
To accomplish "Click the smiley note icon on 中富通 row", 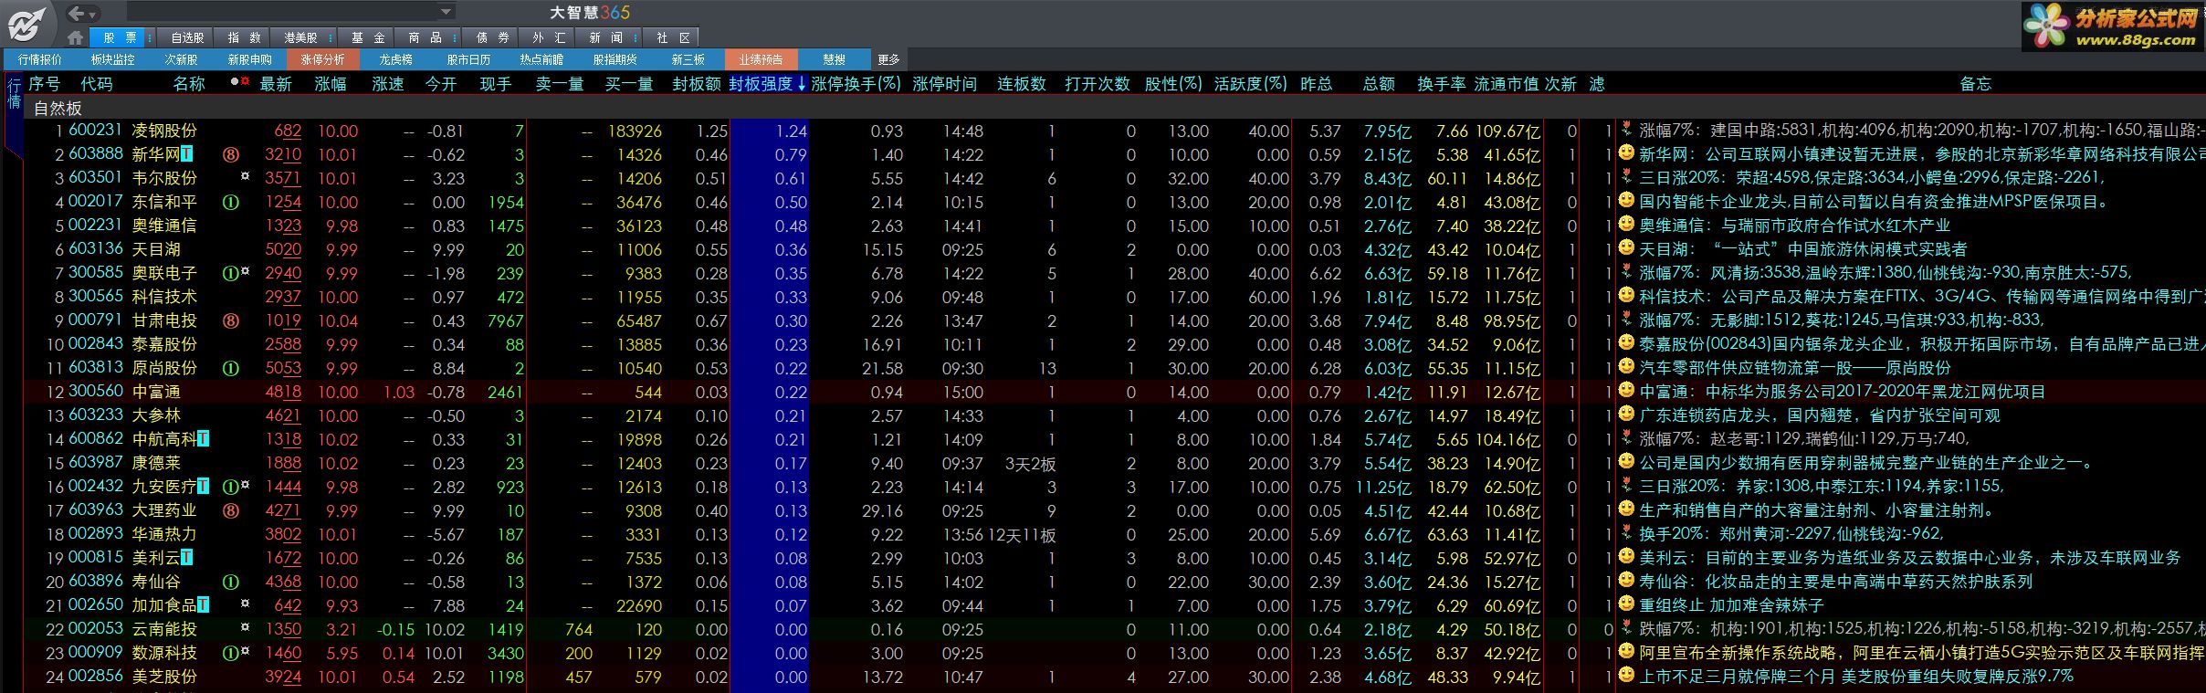I will [1626, 390].
